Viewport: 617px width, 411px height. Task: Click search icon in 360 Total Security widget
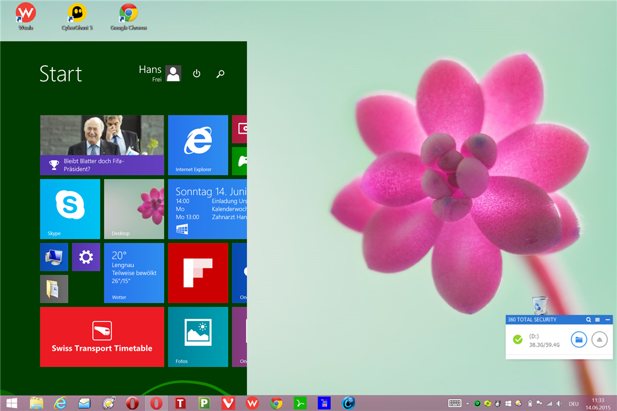[x=589, y=319]
